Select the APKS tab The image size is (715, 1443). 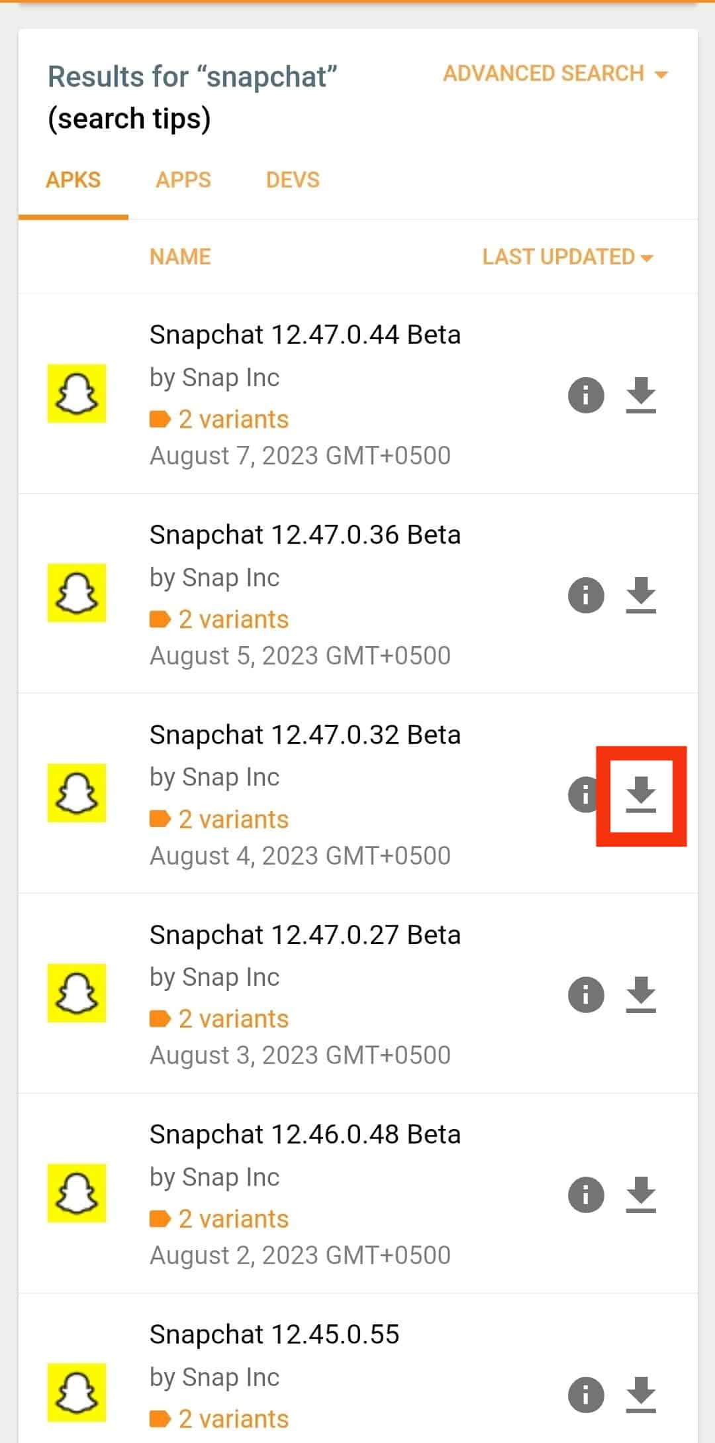tap(73, 180)
